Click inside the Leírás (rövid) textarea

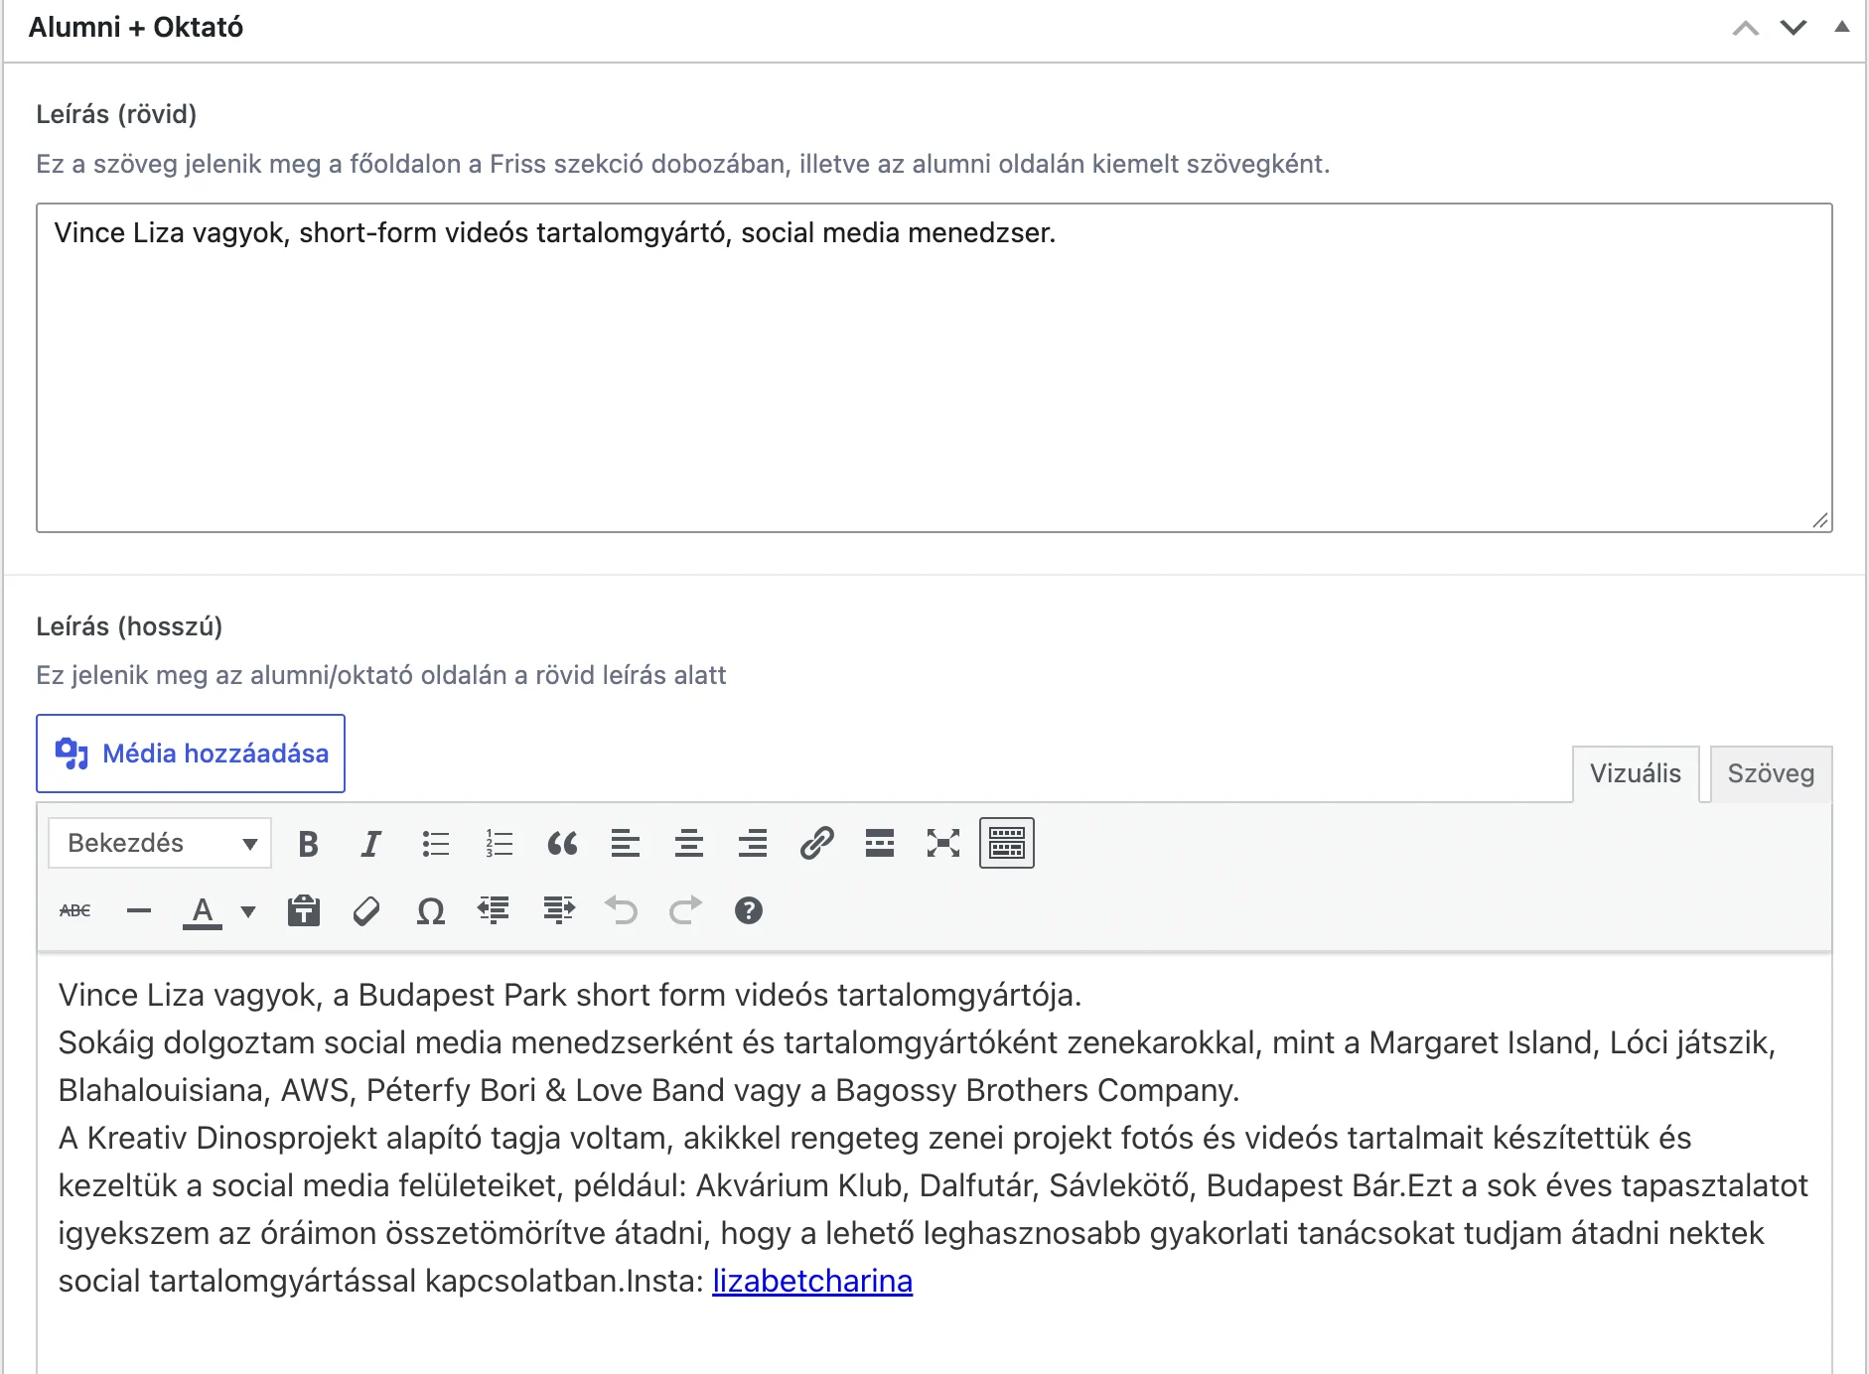[934, 368]
